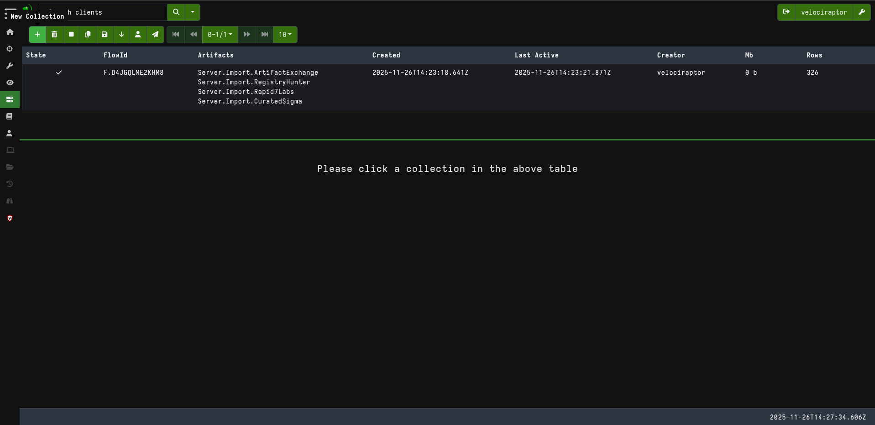Select the F.D4JGQLME2KHM8 collection row
This screenshot has height=425, width=875.
tap(133, 73)
